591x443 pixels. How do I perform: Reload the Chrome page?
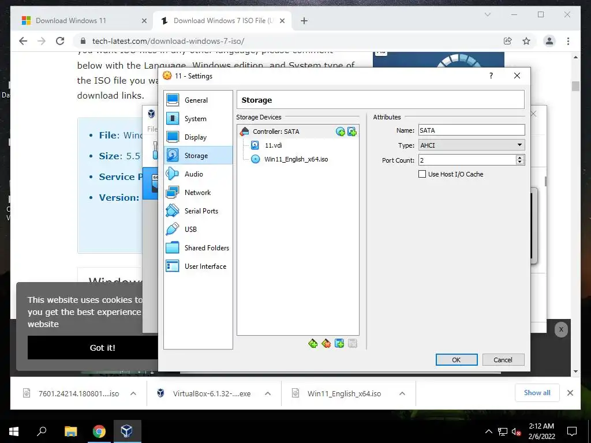point(60,41)
